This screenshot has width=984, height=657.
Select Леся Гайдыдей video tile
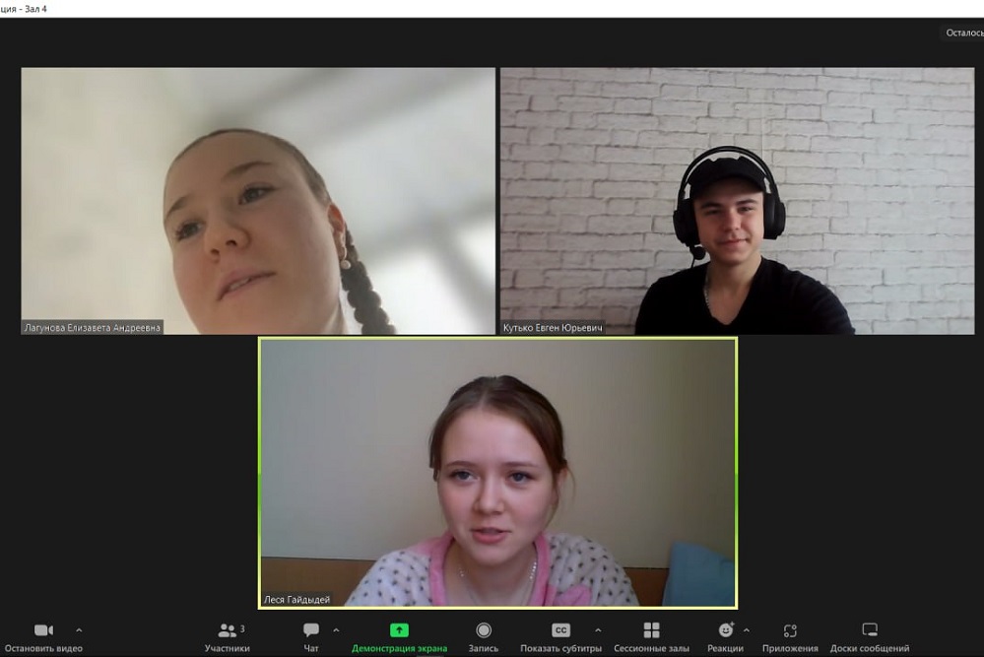(x=497, y=473)
